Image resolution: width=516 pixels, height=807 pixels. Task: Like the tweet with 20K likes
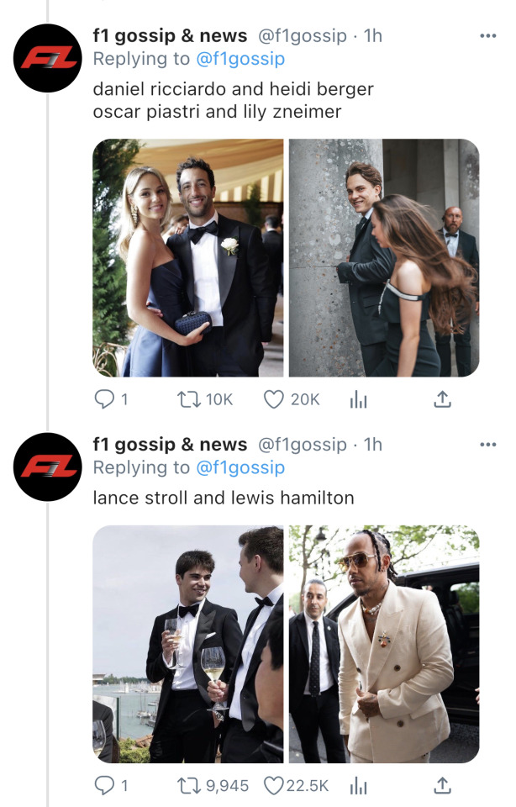tap(273, 399)
